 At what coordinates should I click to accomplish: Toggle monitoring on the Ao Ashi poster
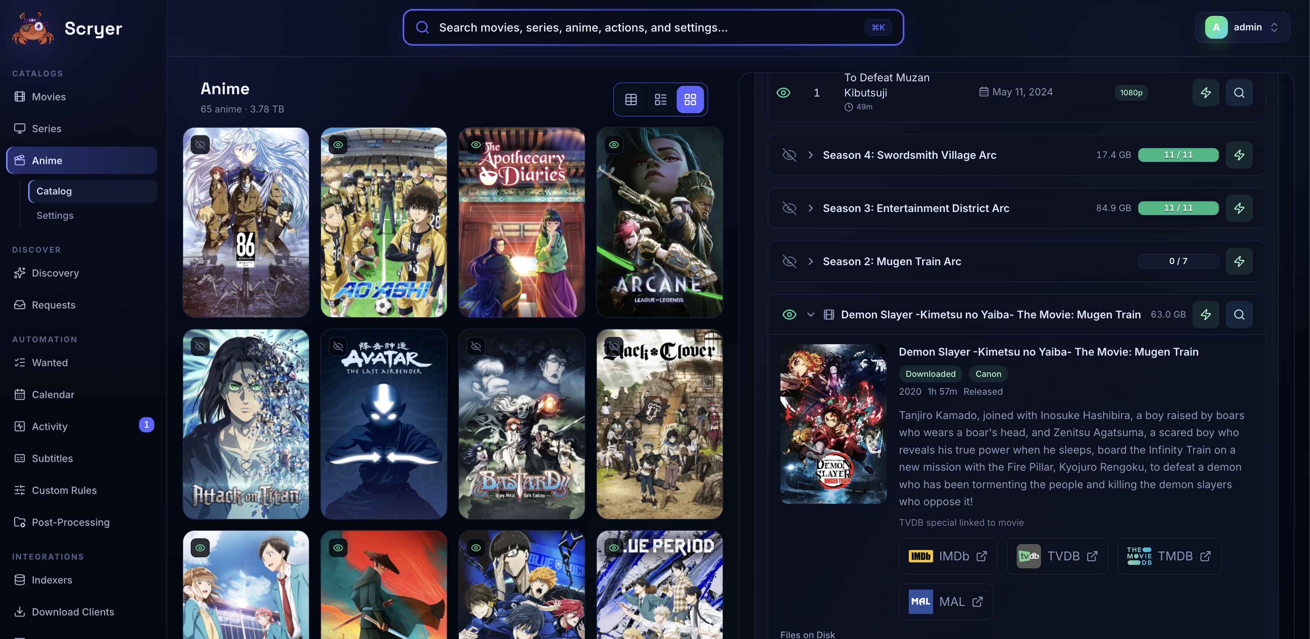[338, 145]
